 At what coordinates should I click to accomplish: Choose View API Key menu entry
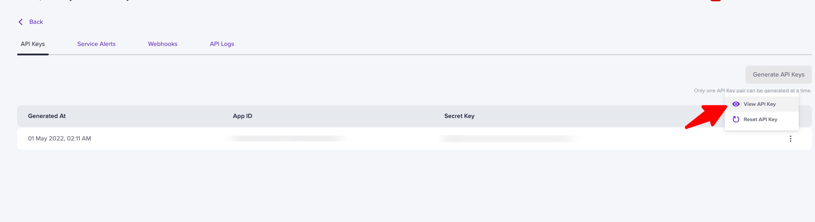click(x=759, y=104)
